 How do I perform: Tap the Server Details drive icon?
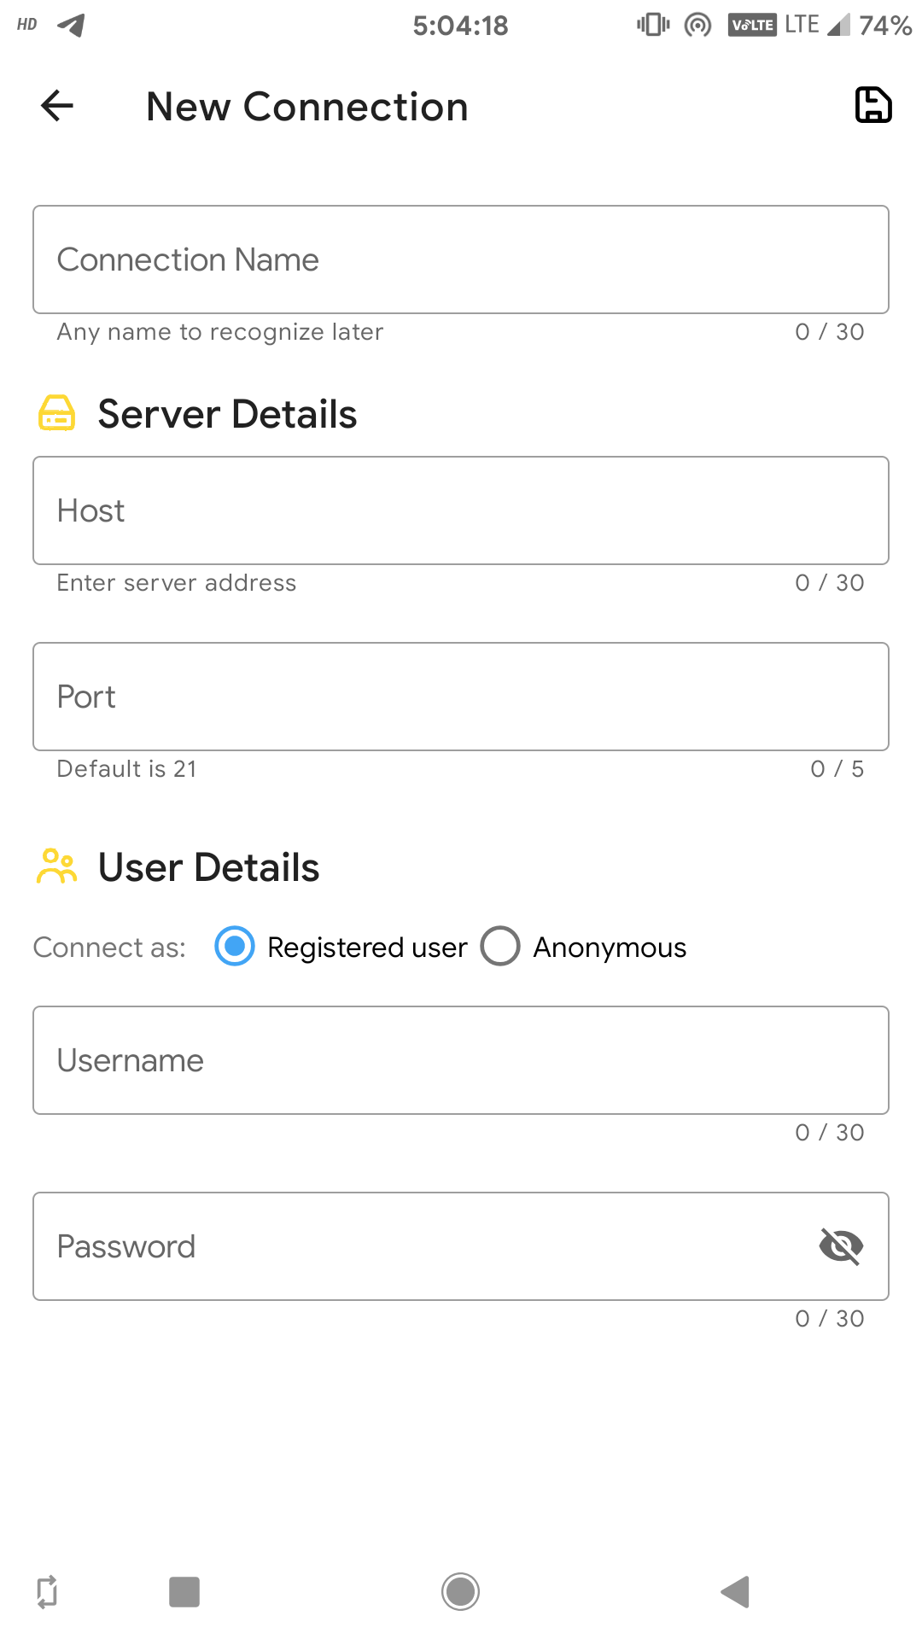click(x=57, y=413)
